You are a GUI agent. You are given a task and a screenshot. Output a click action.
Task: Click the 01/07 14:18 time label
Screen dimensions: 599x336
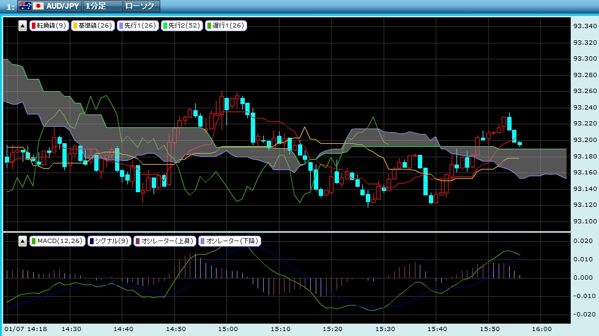(26, 329)
